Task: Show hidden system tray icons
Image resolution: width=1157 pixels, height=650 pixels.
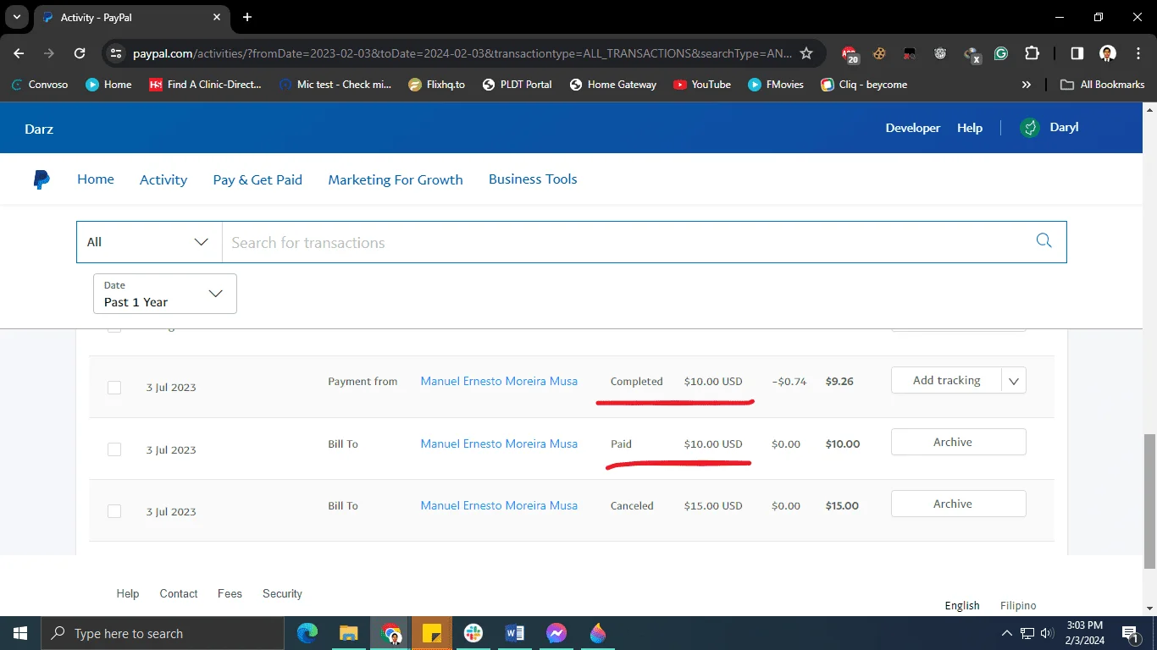Action: pos(1007,633)
